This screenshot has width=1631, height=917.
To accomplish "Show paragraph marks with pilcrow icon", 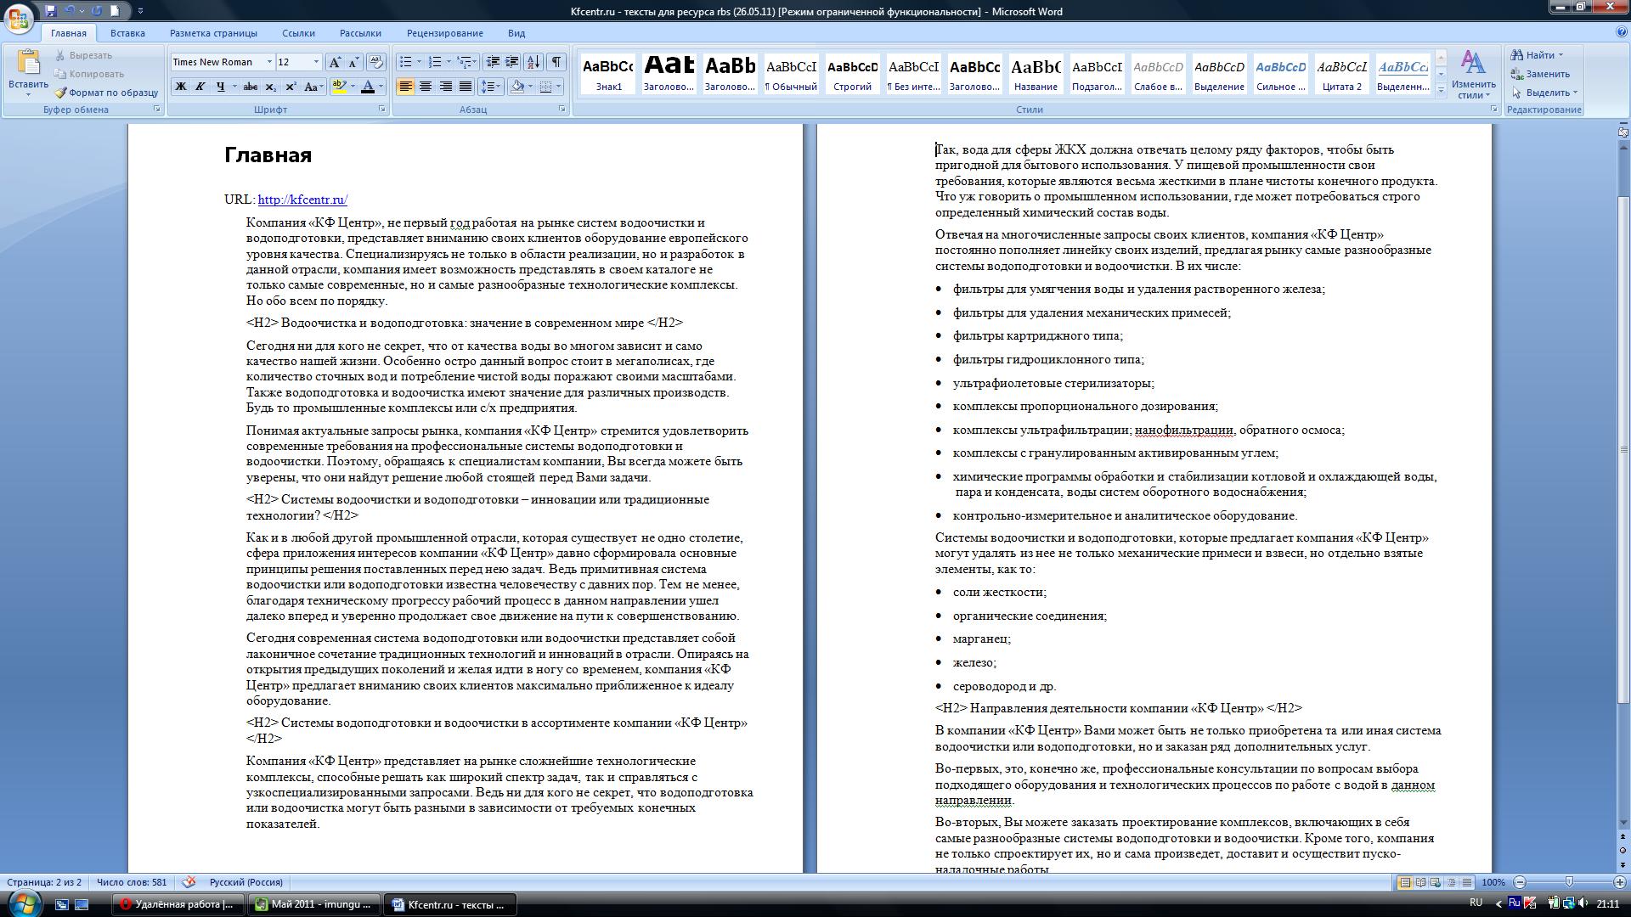I will (x=556, y=62).
